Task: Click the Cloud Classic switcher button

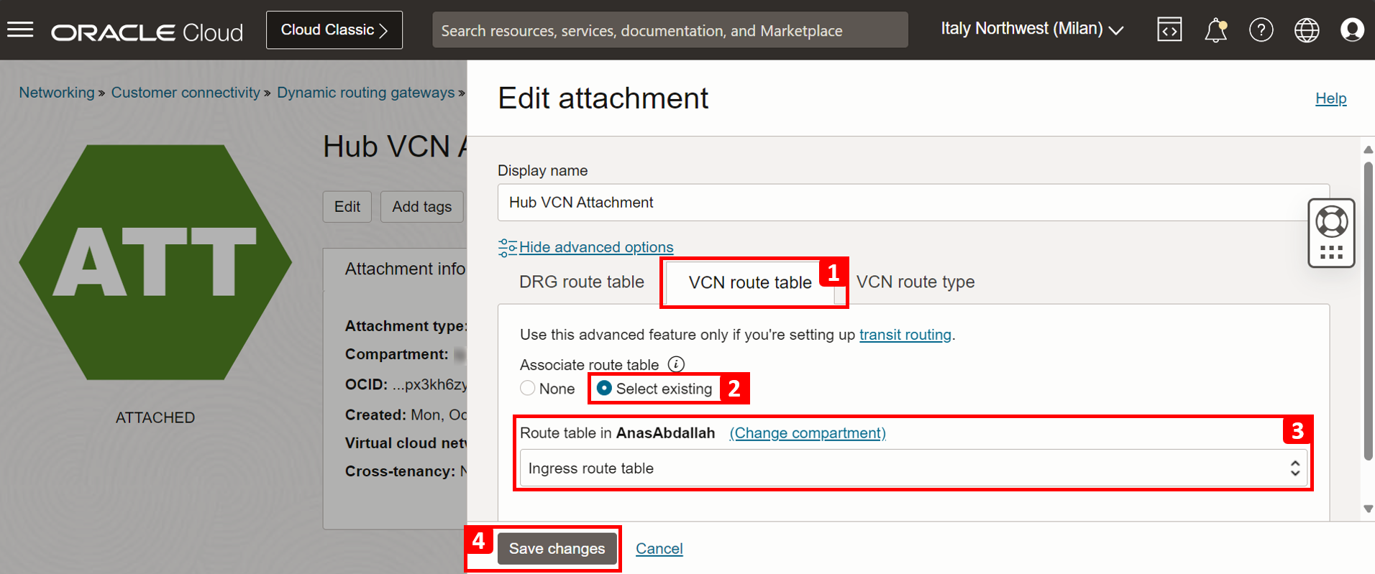Action: tap(334, 30)
